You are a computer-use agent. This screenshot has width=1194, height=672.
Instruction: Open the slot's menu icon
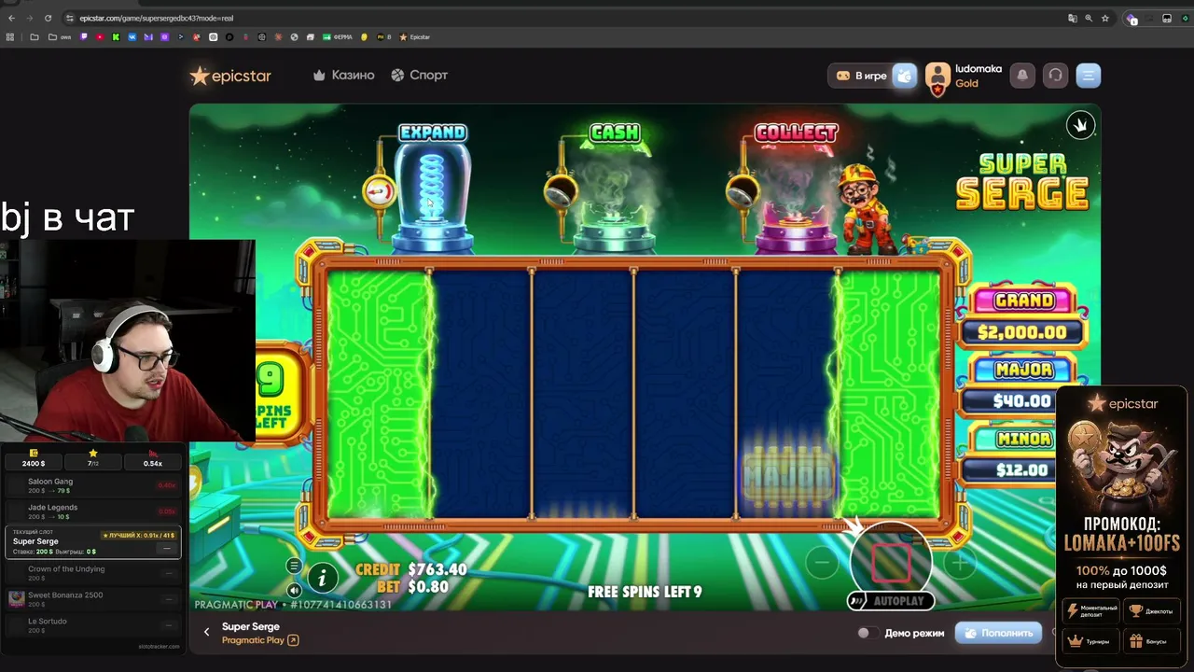click(294, 566)
